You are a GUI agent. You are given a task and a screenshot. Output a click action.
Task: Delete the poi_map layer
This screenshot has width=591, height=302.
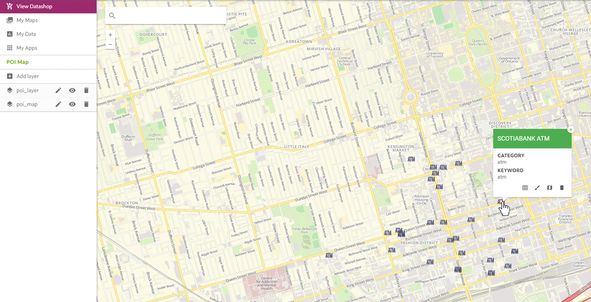86,104
